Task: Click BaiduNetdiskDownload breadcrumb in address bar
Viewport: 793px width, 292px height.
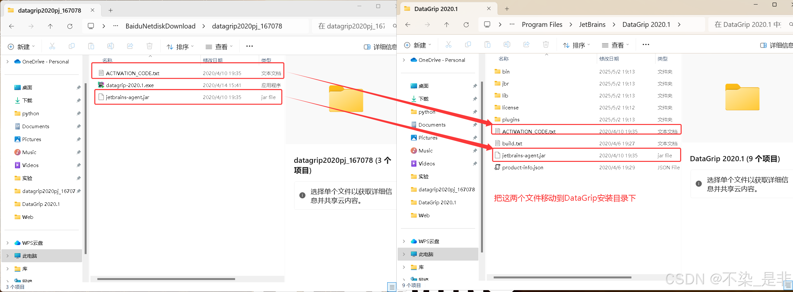Action: [x=161, y=26]
